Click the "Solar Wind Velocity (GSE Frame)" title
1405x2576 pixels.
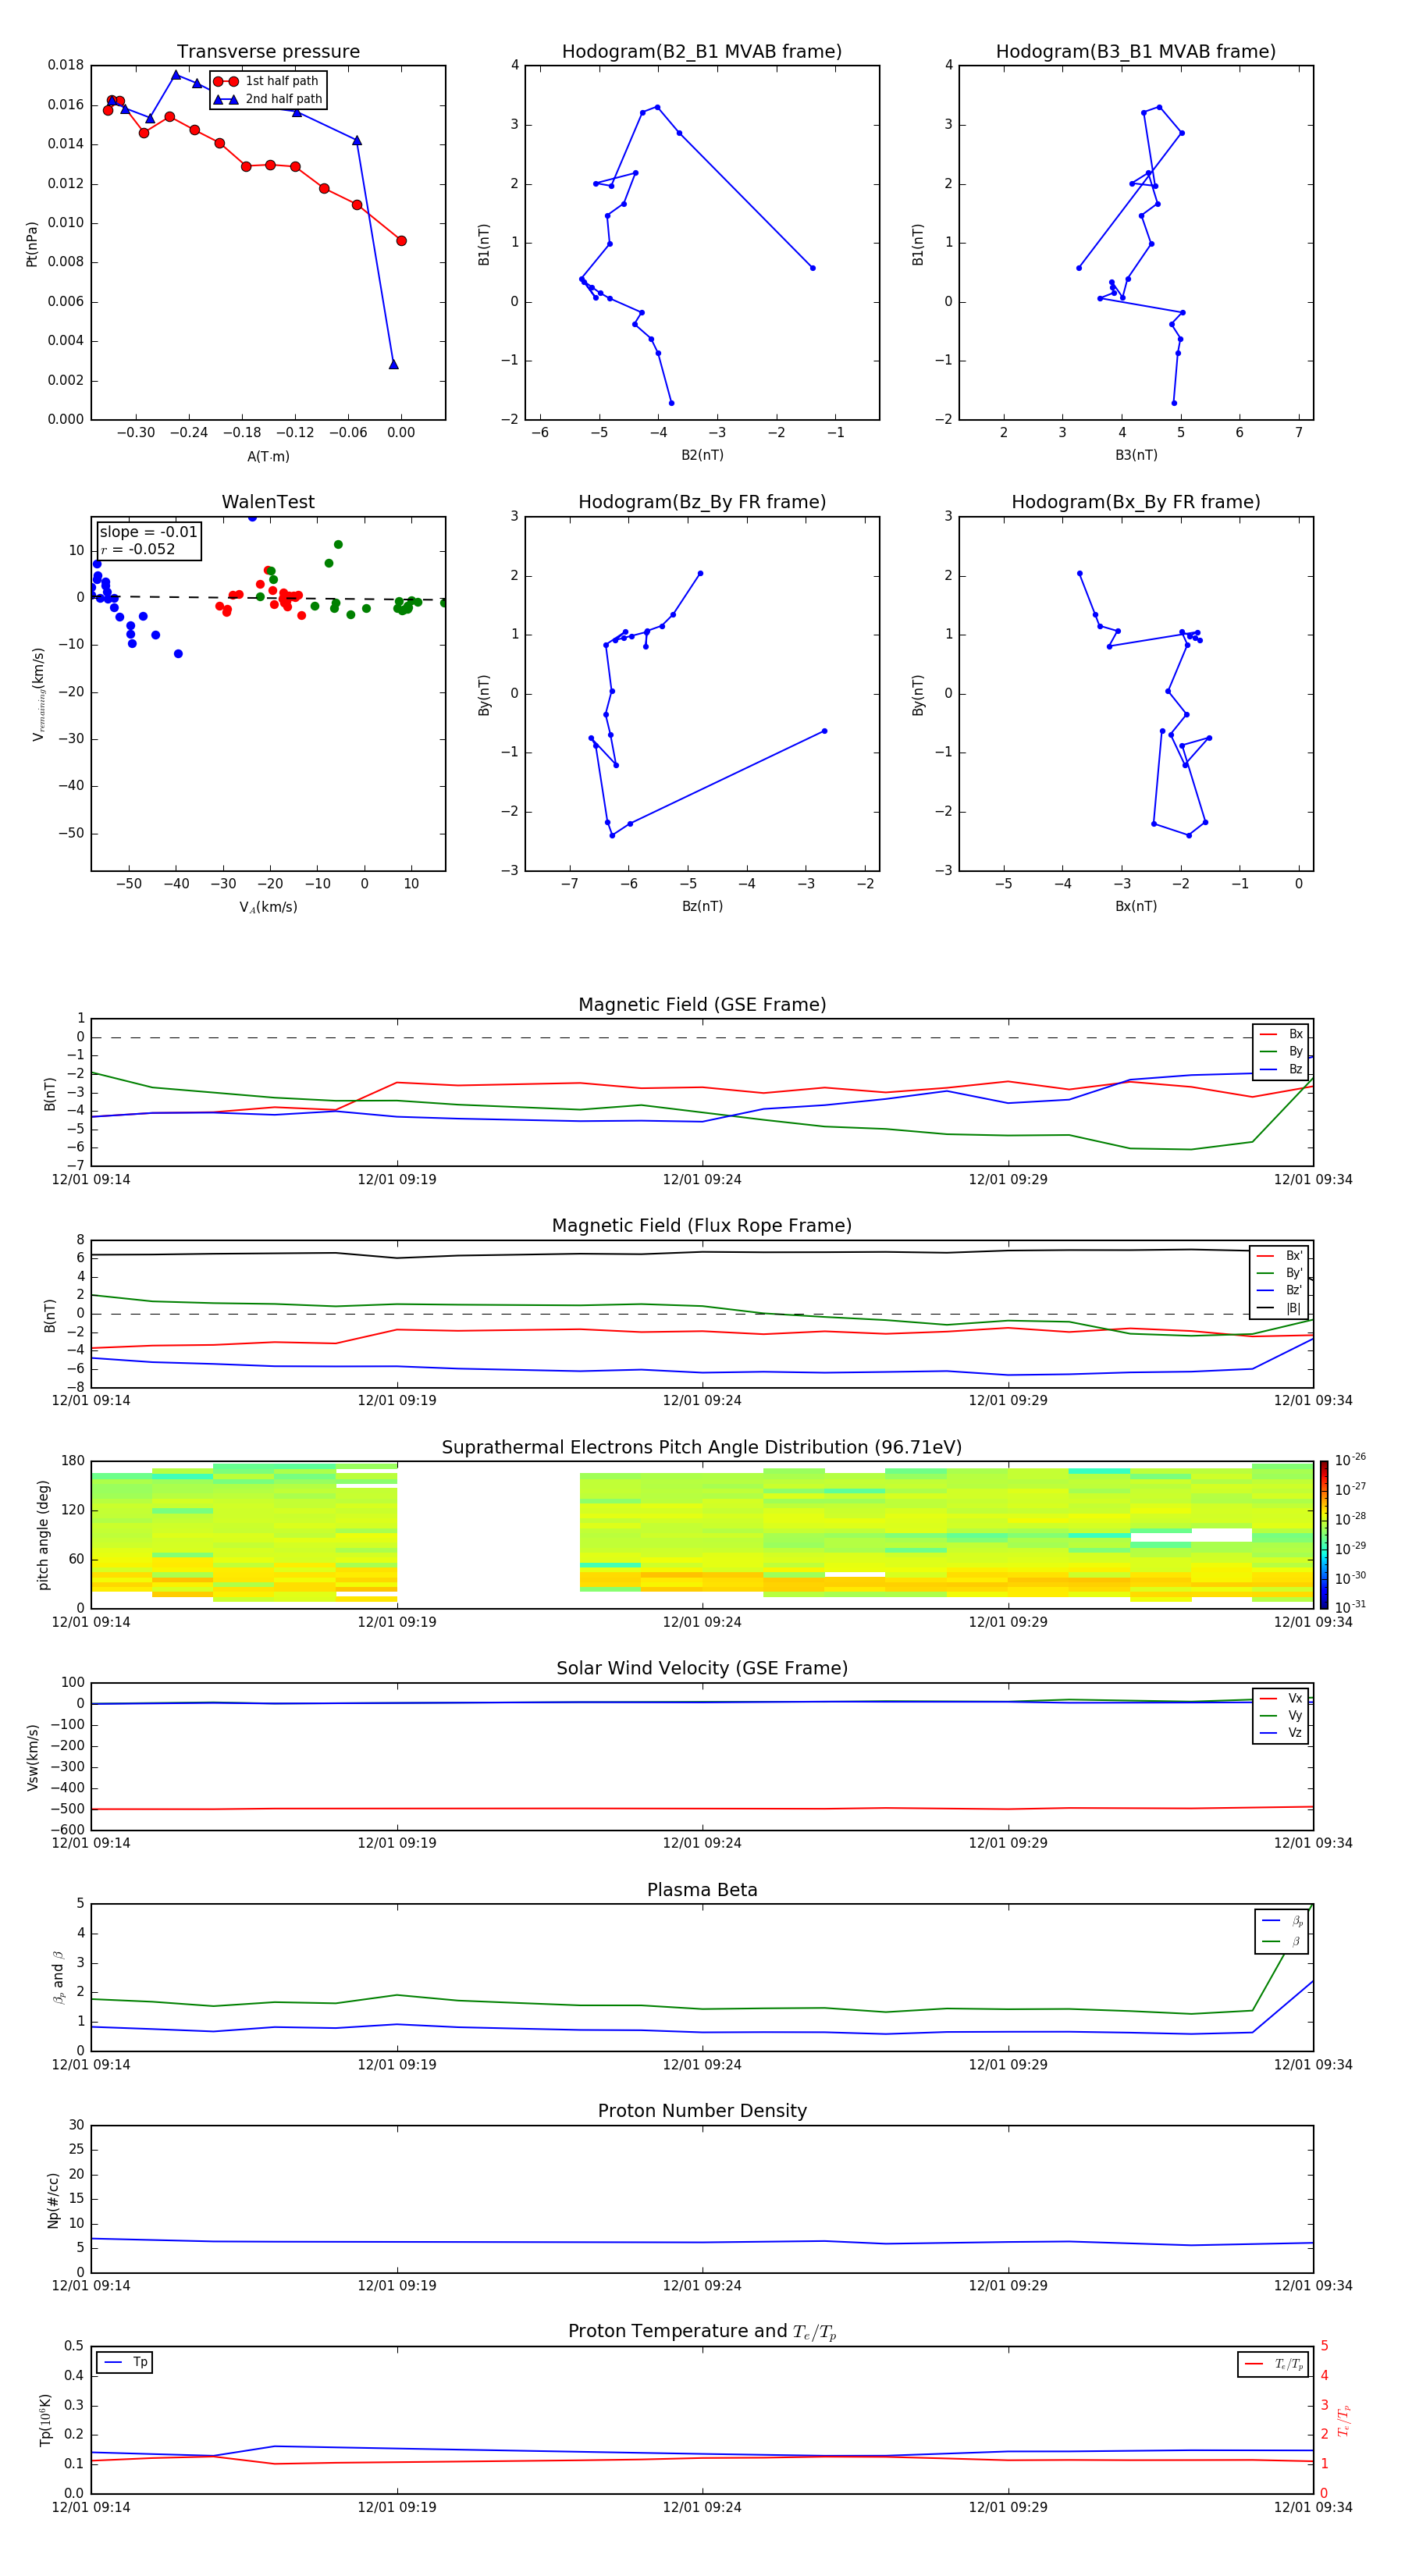click(x=702, y=1669)
